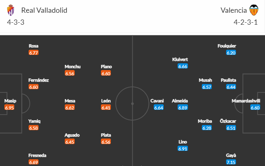Click Rosa's 6.77 rating badge
This screenshot has height=166, width=265.
[x=34, y=53]
